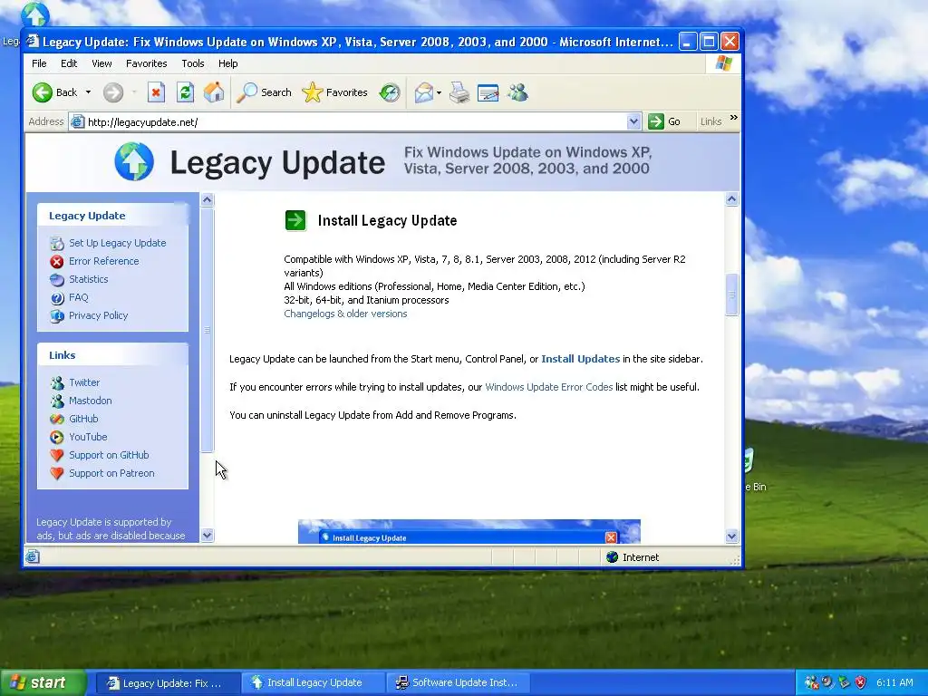The height and width of the screenshot is (696, 928).
Task: Open the FAQ sidebar link
Action: (78, 297)
